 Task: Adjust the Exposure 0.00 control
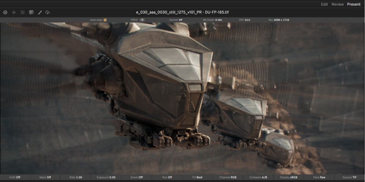coord(106,177)
